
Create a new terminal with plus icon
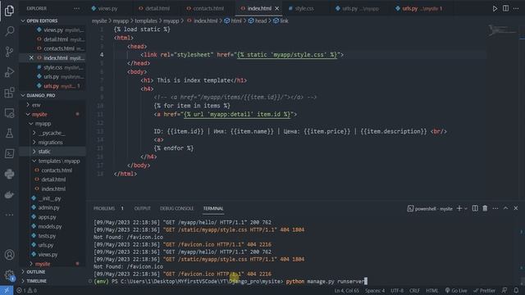(459, 208)
